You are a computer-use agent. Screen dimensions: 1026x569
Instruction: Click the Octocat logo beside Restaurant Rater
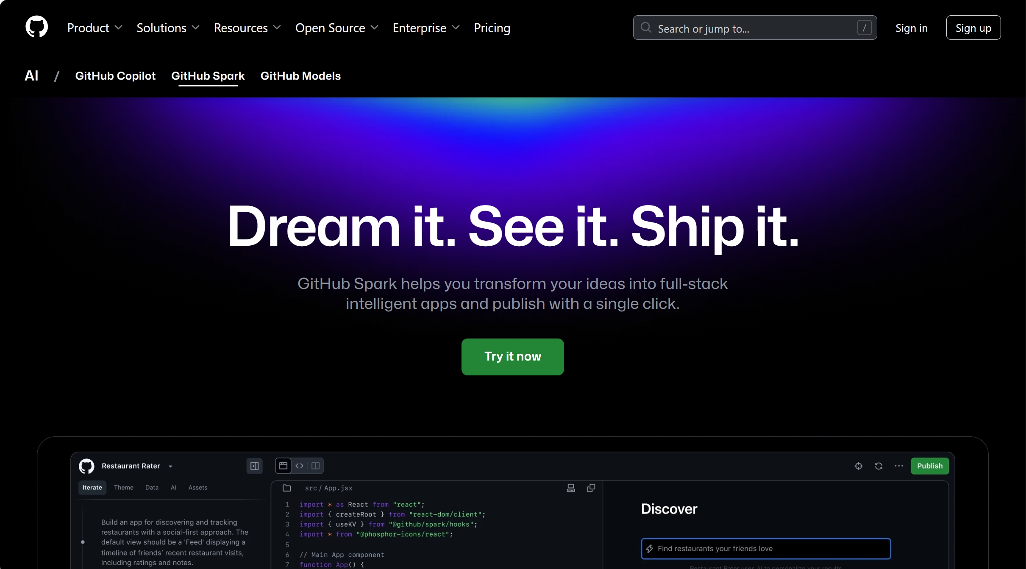pyautogui.click(x=86, y=466)
